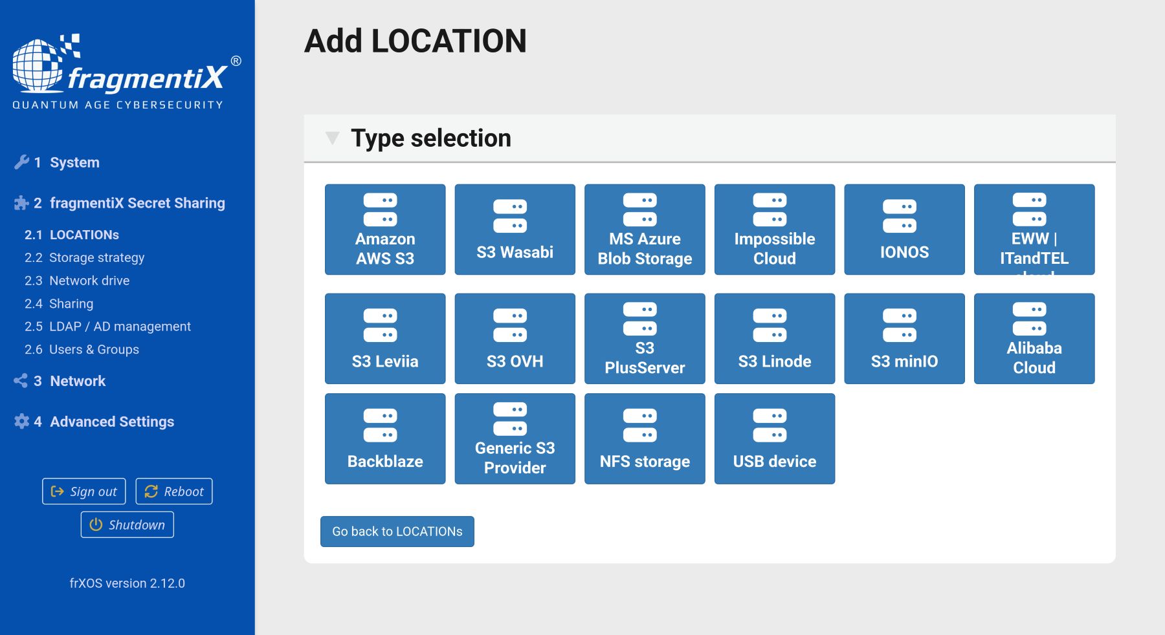This screenshot has height=635, width=1165.
Task: Select the S3 minIO tile
Action: 904,339
